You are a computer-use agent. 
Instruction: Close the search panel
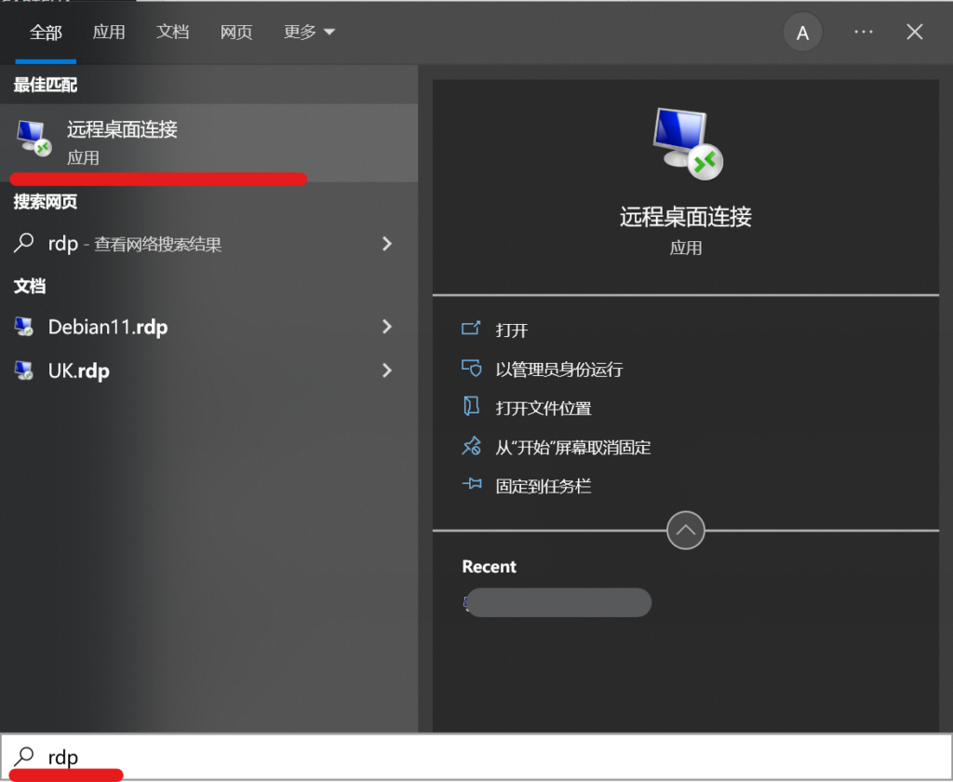[914, 32]
